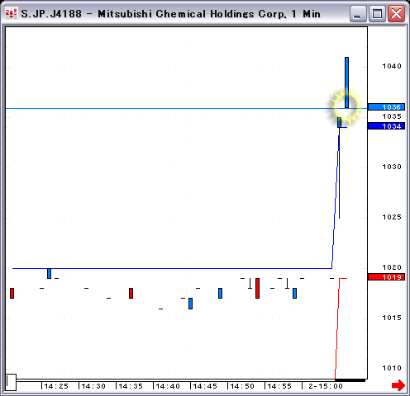This screenshot has width=410, height=396.
Task: Click the 1040 price scale label
Action: [x=392, y=66]
